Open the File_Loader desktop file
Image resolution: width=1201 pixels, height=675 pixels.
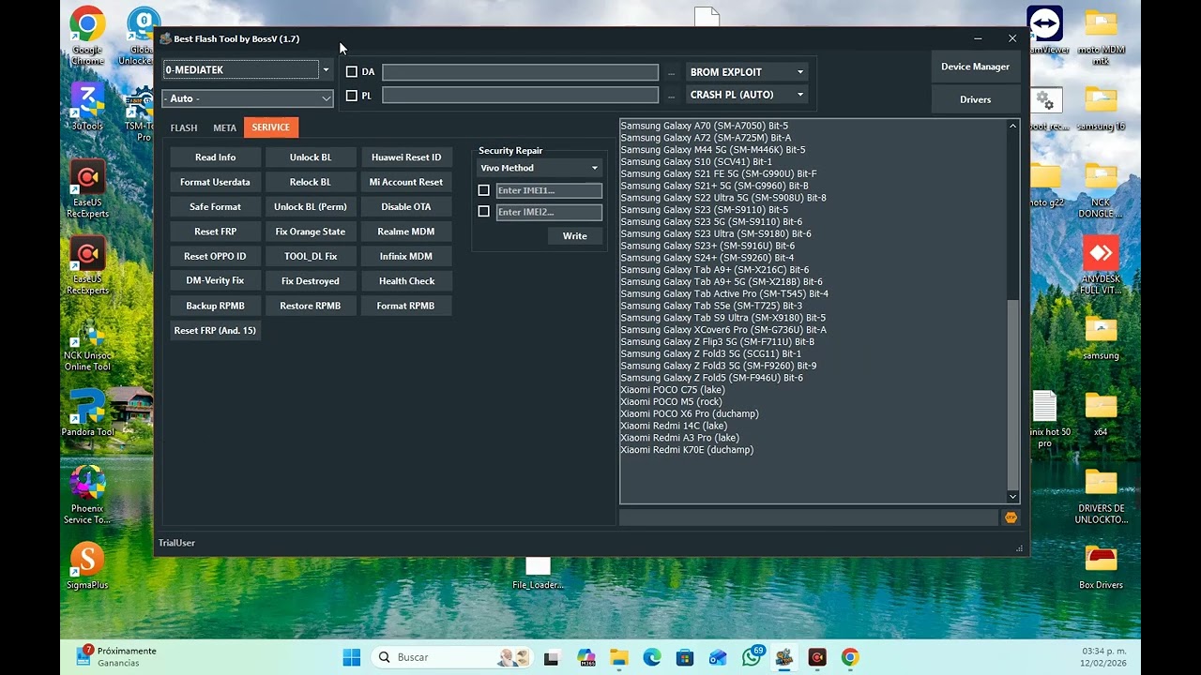tap(538, 573)
